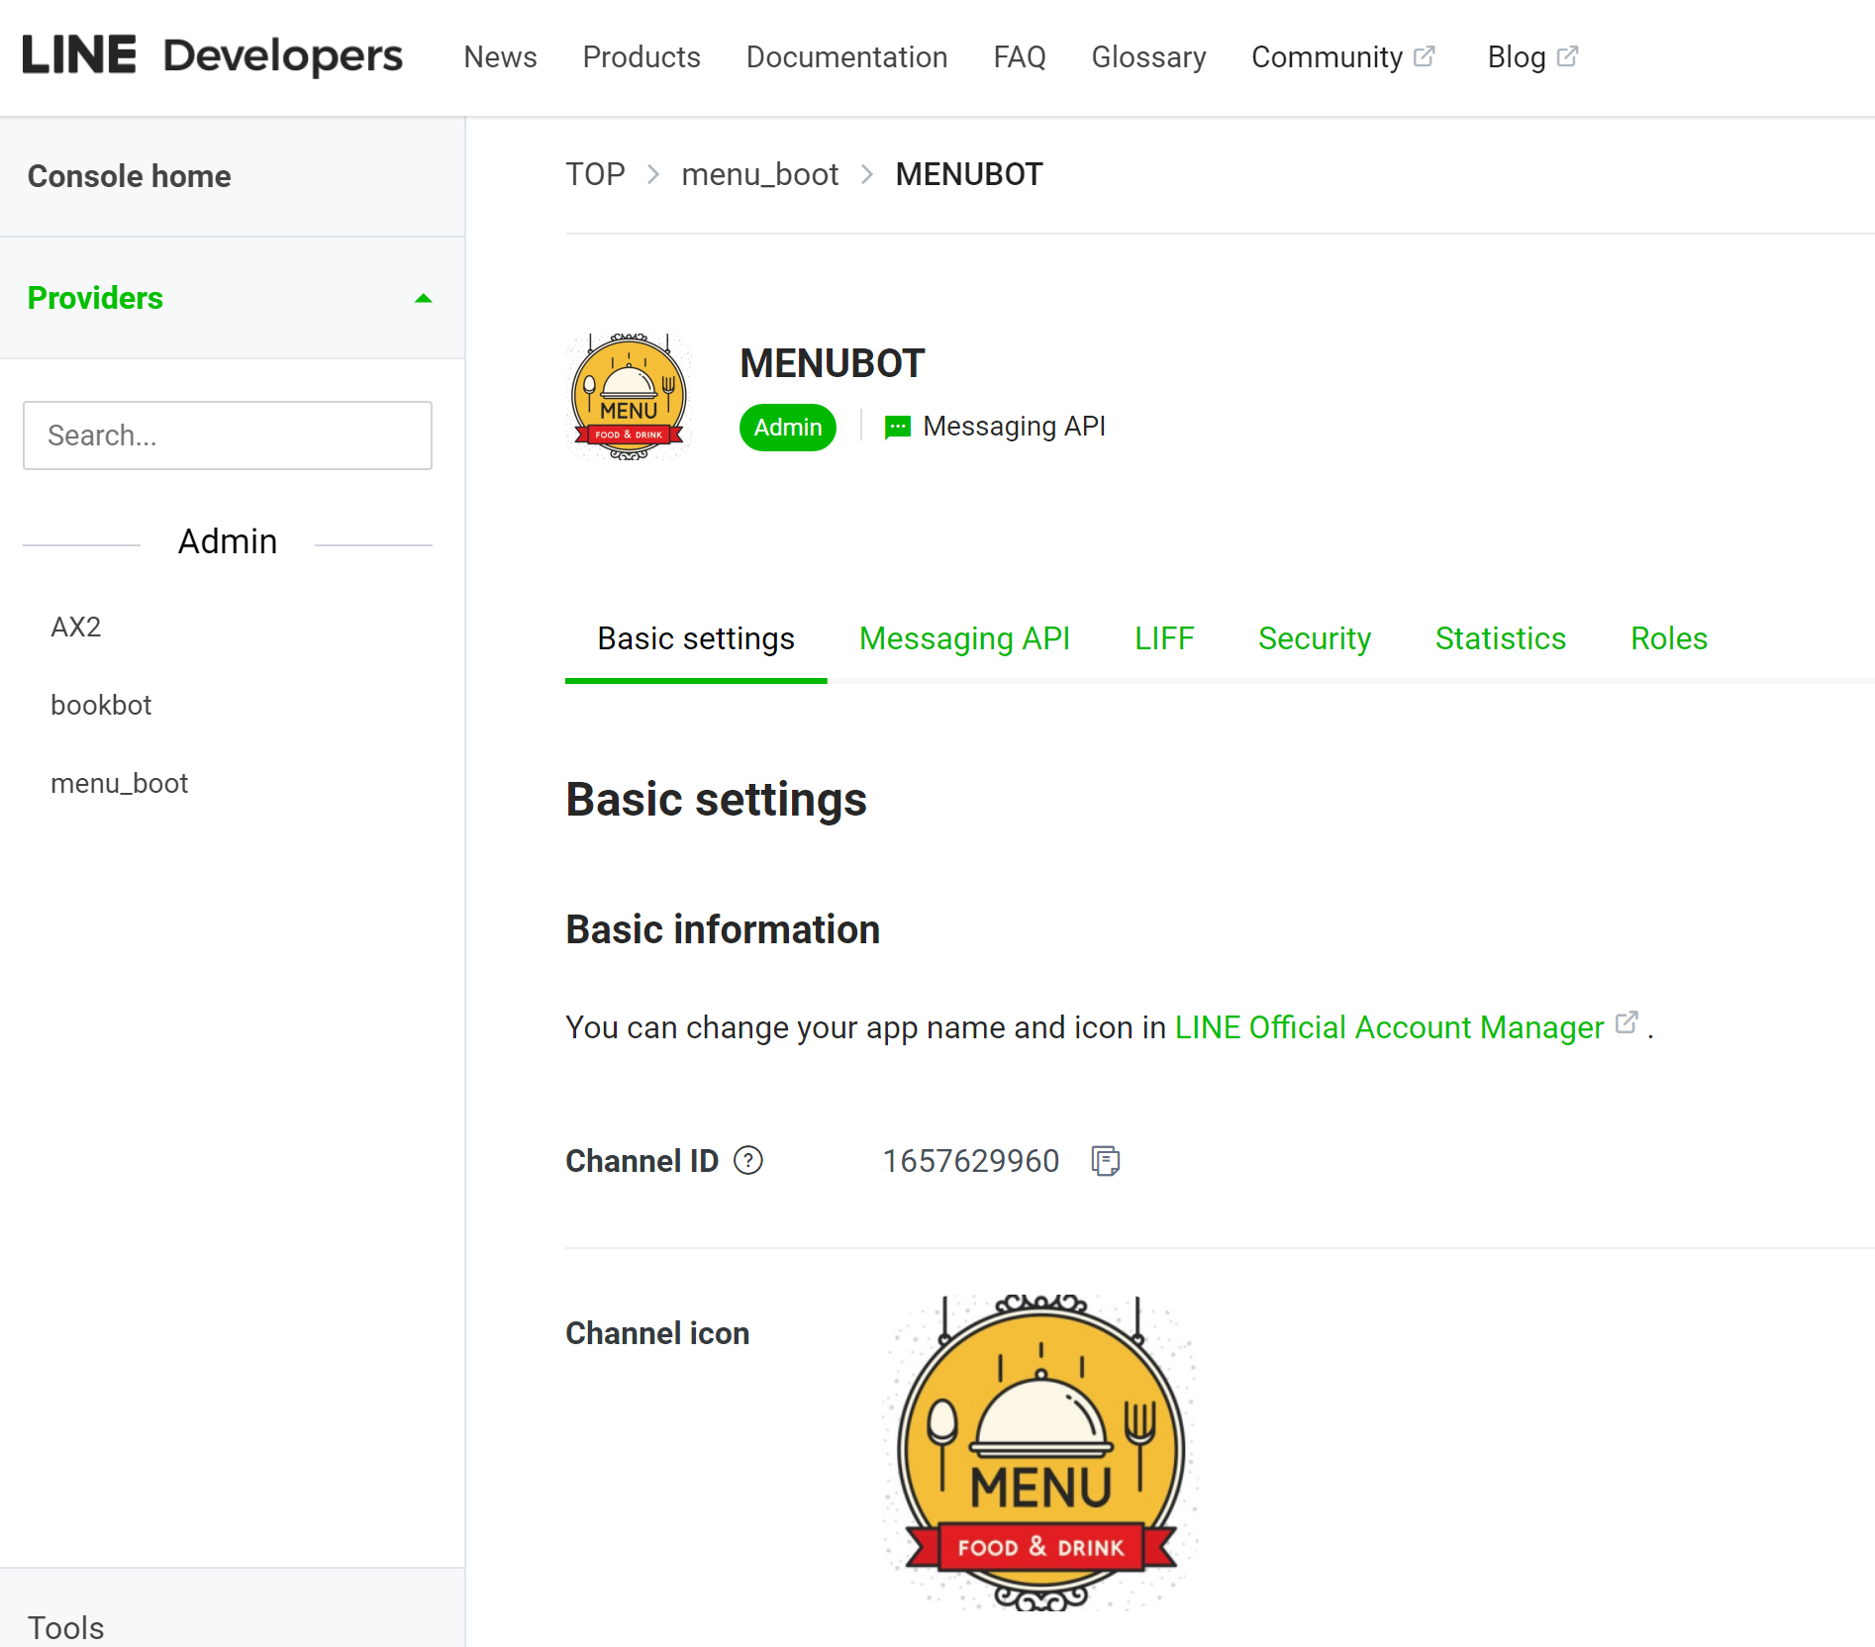Open Community via its external link icon
The height and width of the screenshot is (1647, 1875).
click(x=1426, y=54)
